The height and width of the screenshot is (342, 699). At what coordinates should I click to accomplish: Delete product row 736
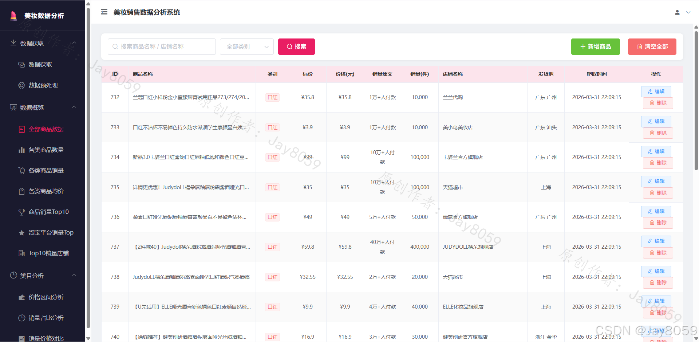(x=658, y=223)
